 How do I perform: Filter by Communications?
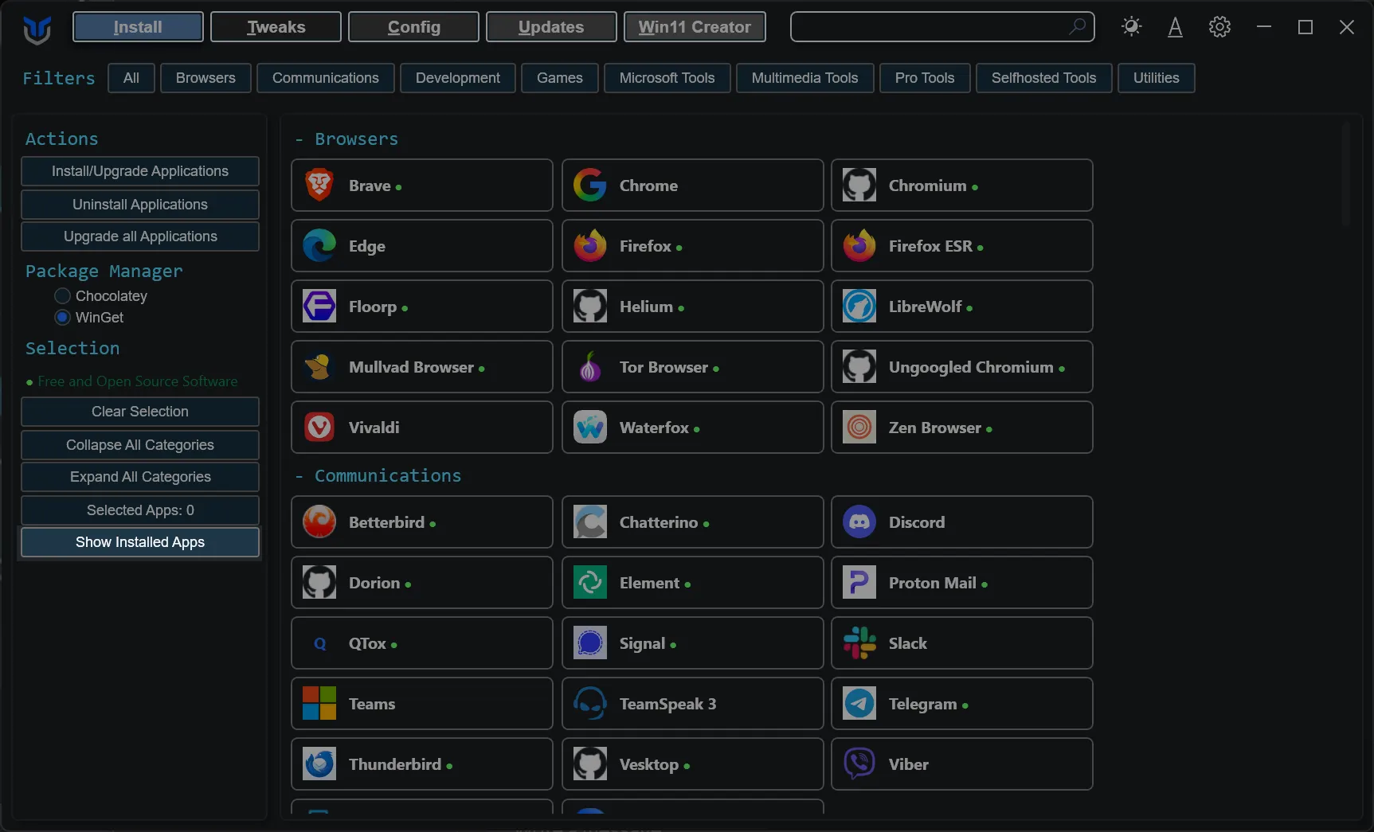tap(326, 78)
